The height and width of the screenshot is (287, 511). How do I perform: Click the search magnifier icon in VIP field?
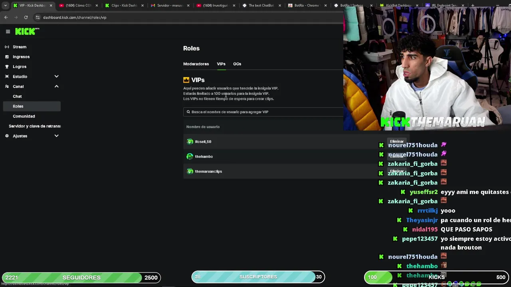(188, 112)
